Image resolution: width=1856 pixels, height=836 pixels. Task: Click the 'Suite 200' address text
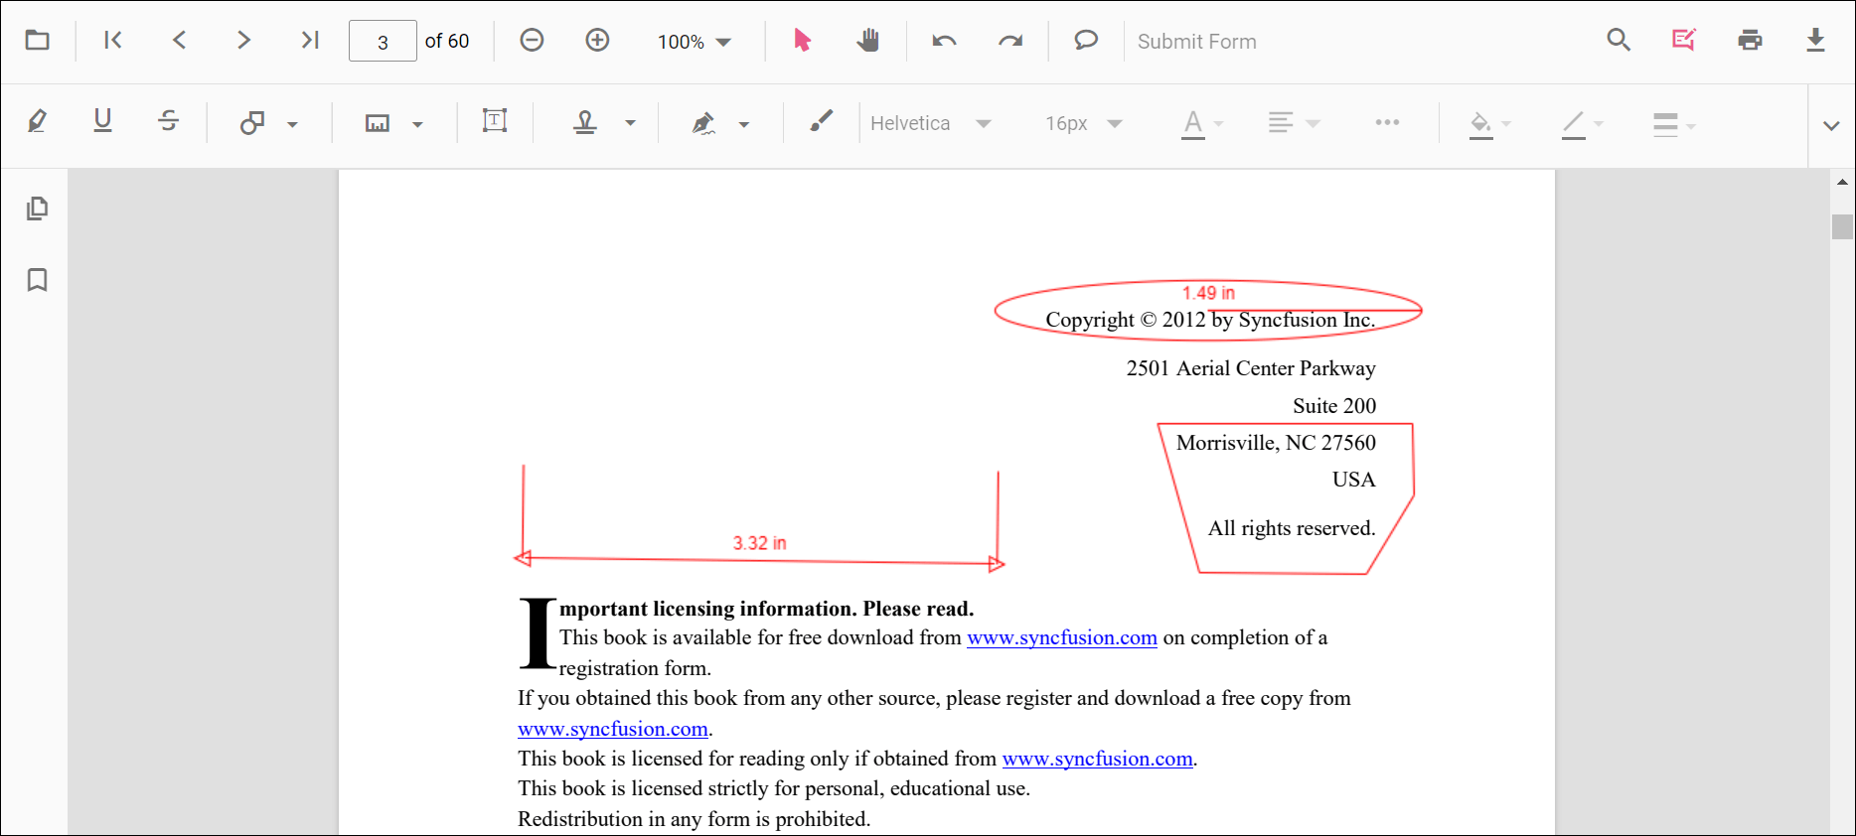tap(1334, 406)
